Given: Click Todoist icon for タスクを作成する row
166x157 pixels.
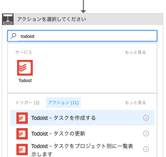Looking at the screenshot, I should click(x=22, y=118).
